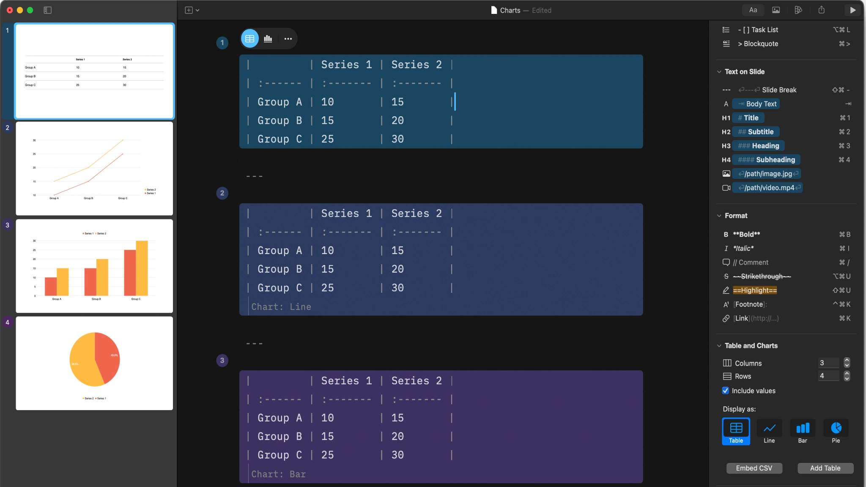Open the share export icon
This screenshot has width=866, height=487.
pyautogui.click(x=821, y=10)
